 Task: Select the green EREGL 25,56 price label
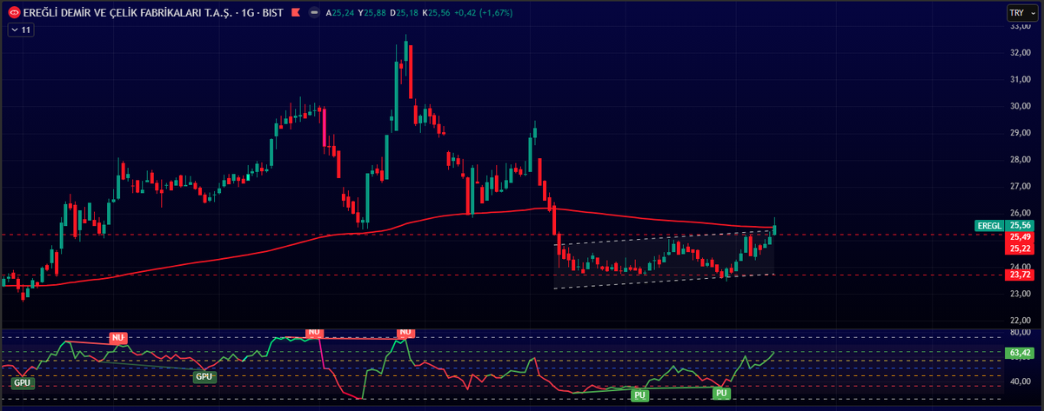[1004, 225]
